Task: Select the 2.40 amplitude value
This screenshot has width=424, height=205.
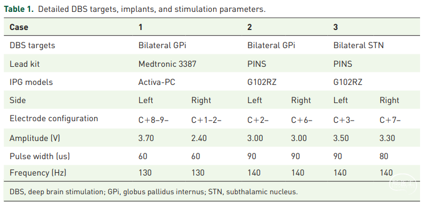Action: pos(199,138)
